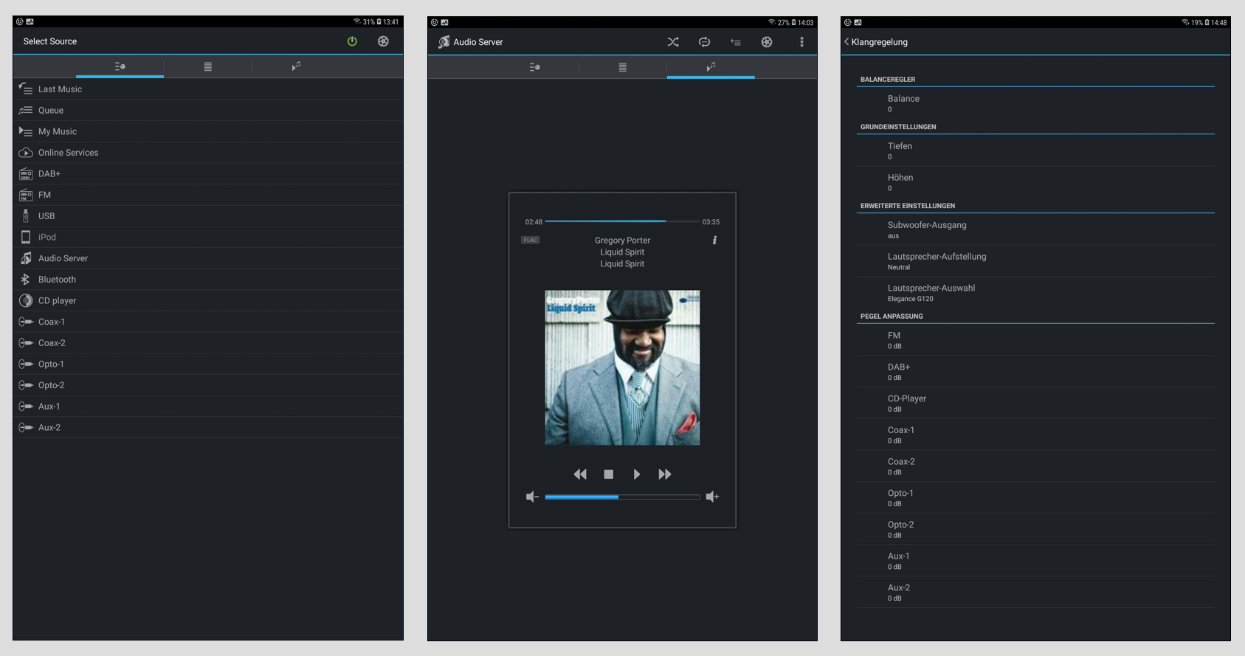Open Opto-2 level adjustment
This screenshot has width=1245, height=656.
click(1035, 530)
